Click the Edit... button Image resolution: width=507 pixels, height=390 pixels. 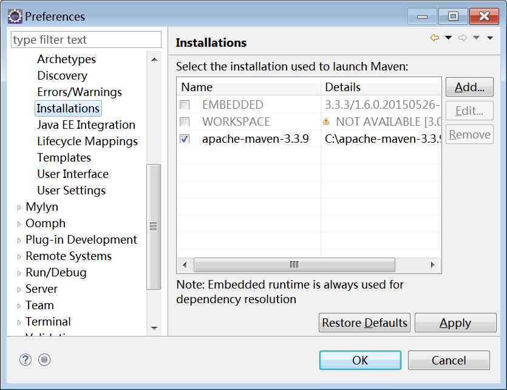coord(469,111)
